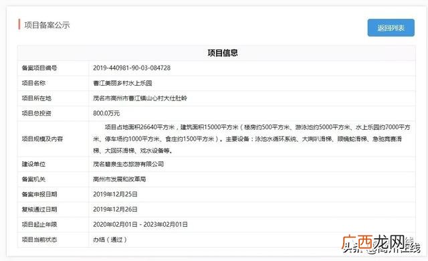
Task: Click the 备案申报日期 label cell
Action: pos(53,194)
